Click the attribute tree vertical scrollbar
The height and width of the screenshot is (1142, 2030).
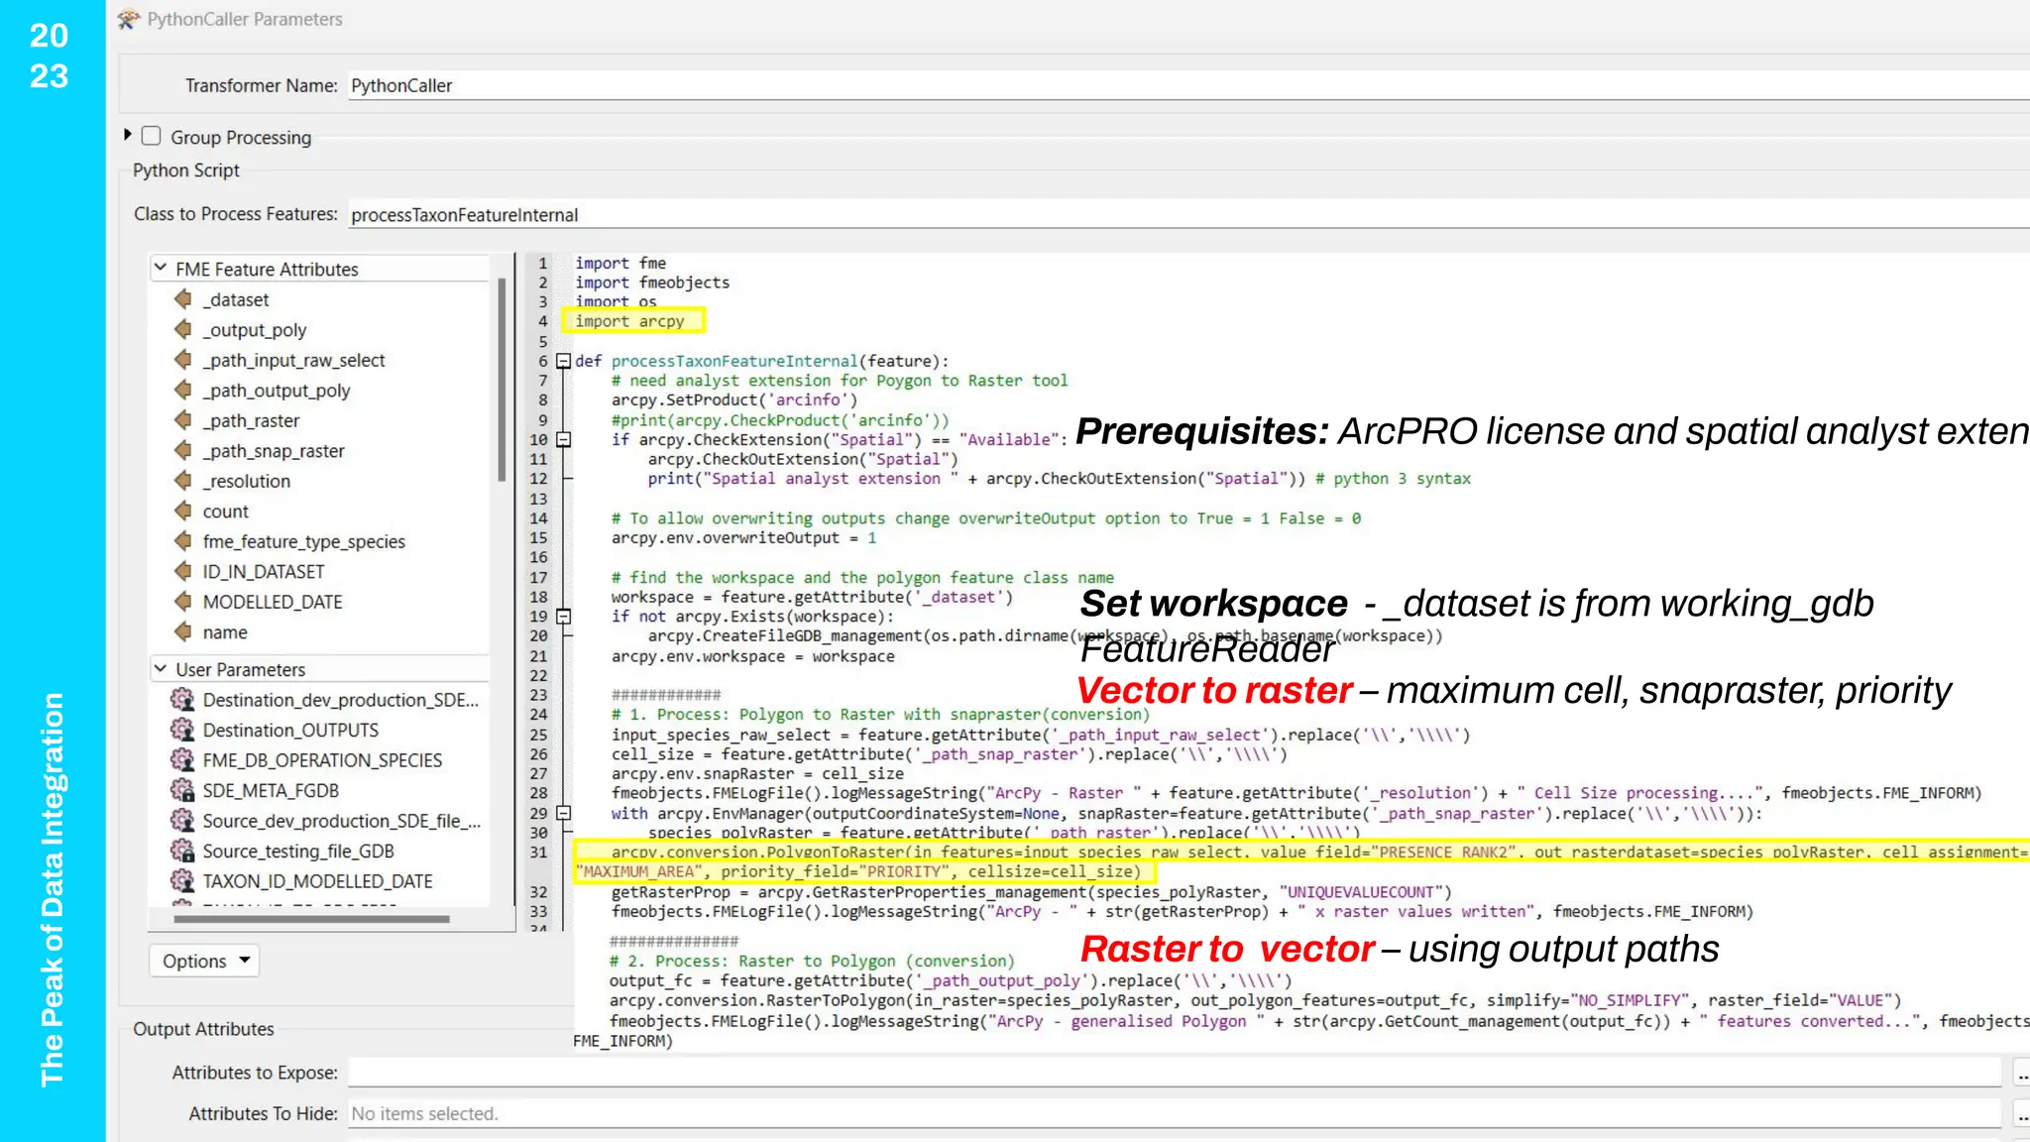[502, 381]
